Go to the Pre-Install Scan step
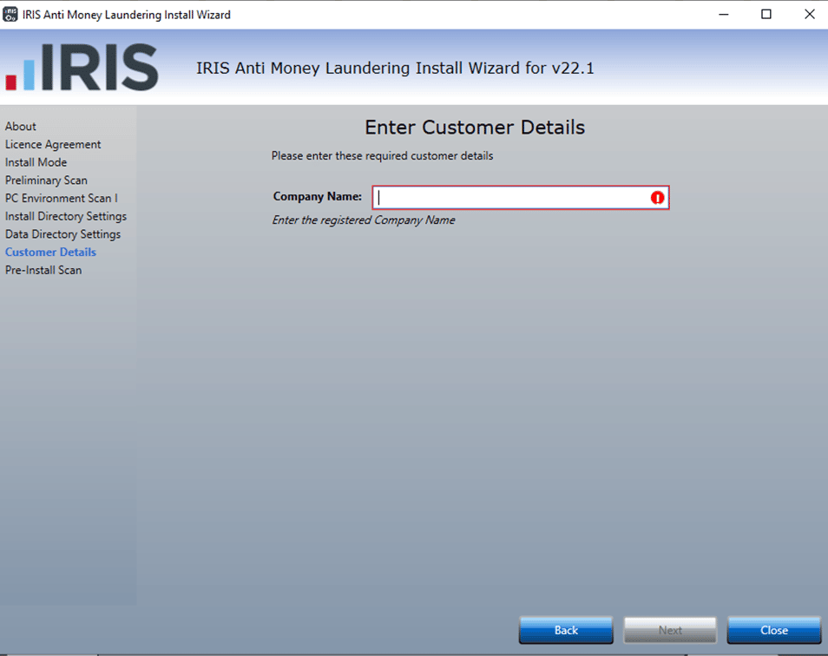Image resolution: width=828 pixels, height=656 pixels. click(43, 270)
